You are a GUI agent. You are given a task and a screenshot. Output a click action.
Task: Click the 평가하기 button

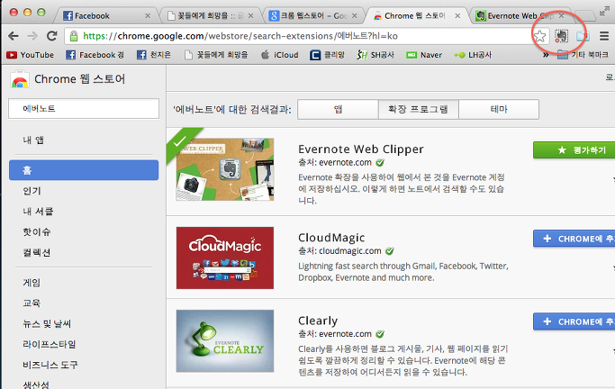click(574, 150)
